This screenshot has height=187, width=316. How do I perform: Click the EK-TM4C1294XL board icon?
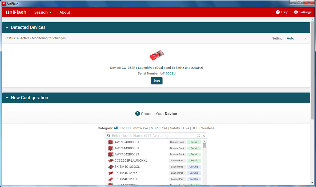pos(111,173)
